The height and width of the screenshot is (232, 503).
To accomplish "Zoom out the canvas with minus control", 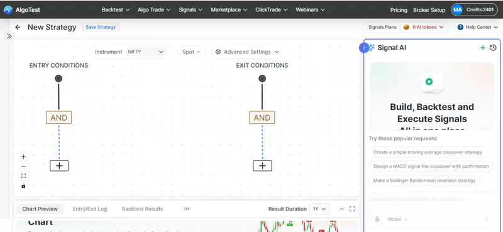I will [x=23, y=166].
